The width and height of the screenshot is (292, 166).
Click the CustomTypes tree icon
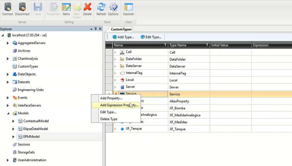coord(15,67)
